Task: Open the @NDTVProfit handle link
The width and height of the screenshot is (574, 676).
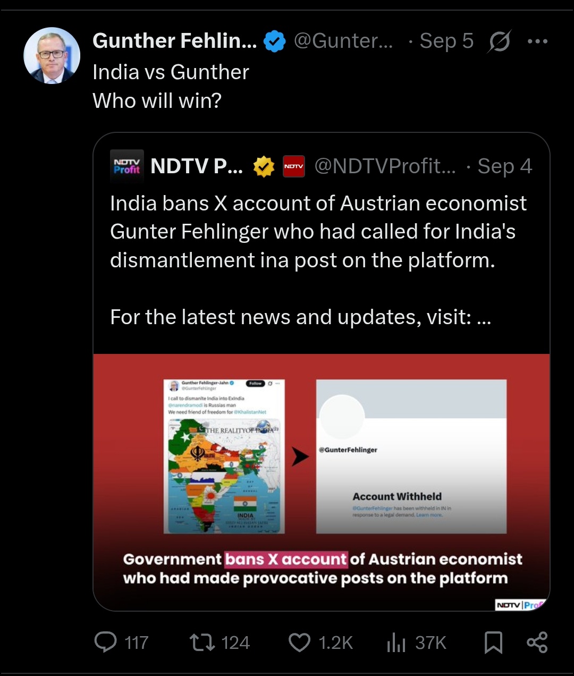Action: coord(385,166)
